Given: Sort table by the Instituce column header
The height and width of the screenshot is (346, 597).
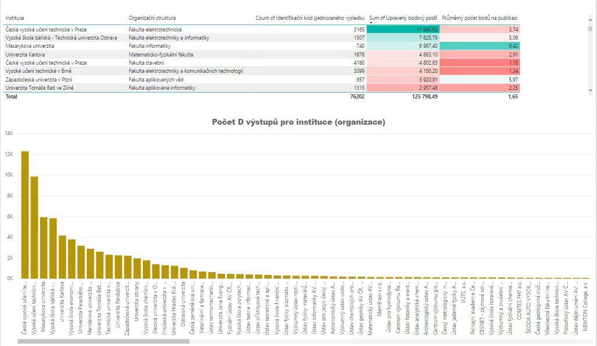Looking at the screenshot, I should 15,18.
